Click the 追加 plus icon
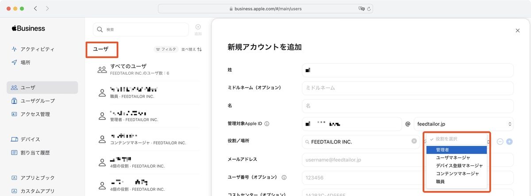 198,27
